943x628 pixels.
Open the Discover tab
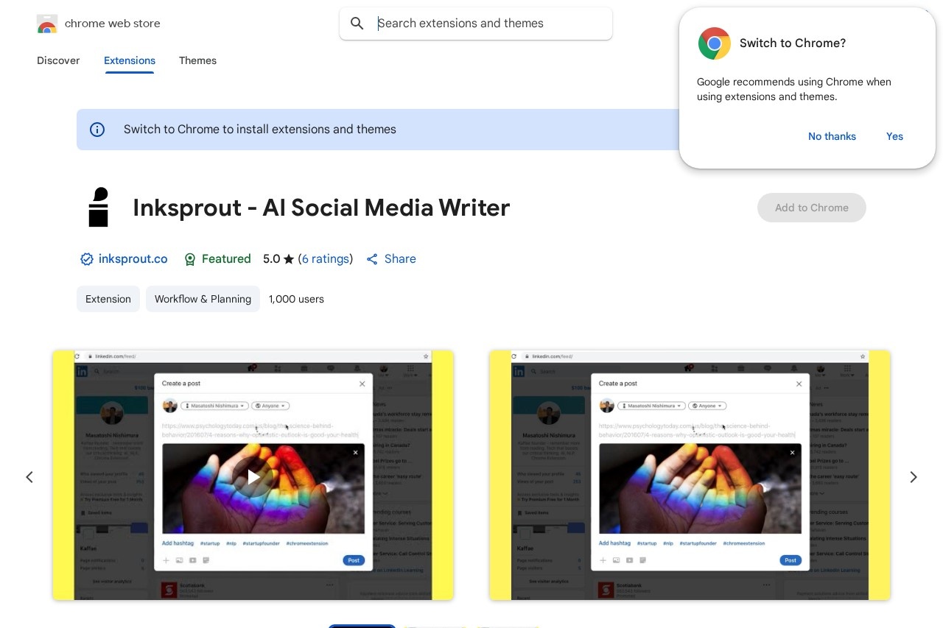pos(58,60)
